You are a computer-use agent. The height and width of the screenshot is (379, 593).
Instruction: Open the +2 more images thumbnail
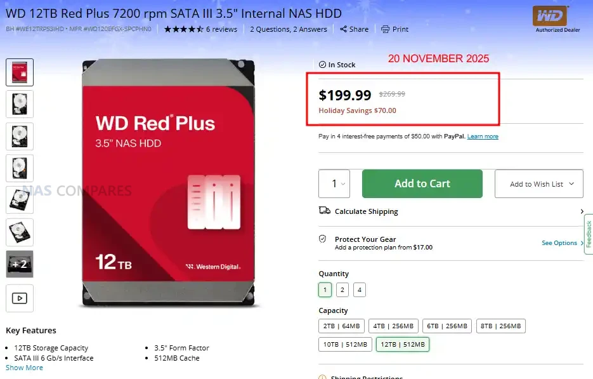point(19,264)
